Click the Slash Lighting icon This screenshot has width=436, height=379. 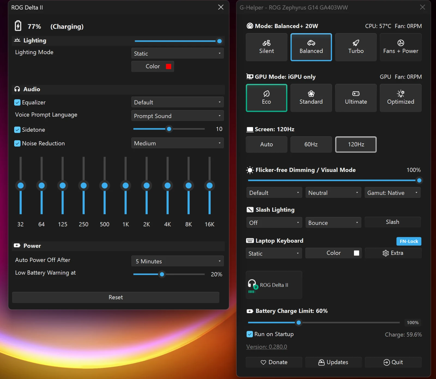click(250, 209)
